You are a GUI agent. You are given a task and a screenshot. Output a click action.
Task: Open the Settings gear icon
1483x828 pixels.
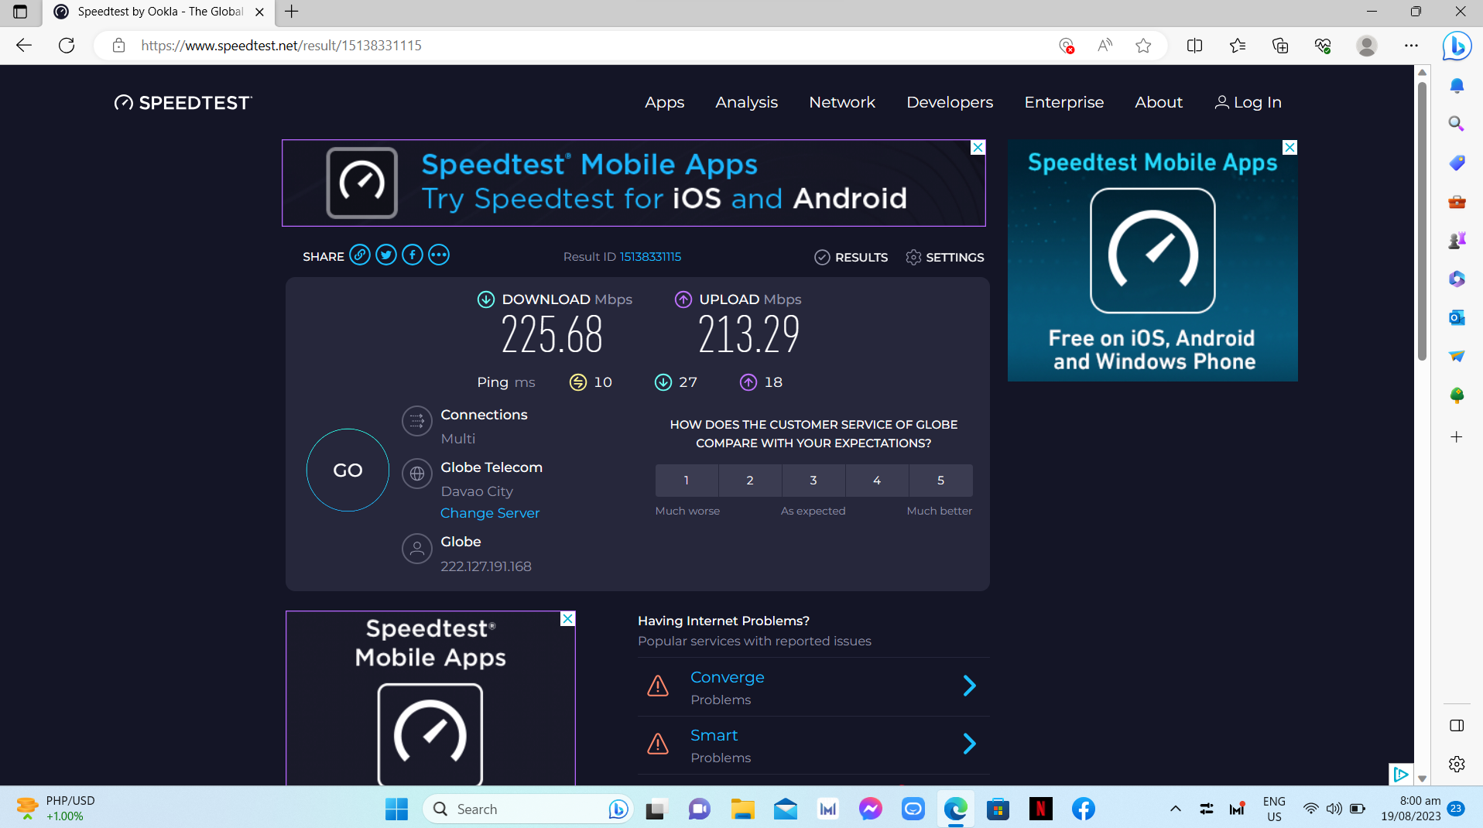(x=914, y=257)
